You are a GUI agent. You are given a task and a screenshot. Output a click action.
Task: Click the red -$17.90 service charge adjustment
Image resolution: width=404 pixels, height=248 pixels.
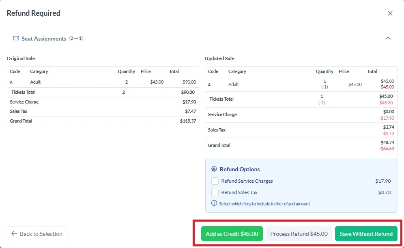(x=387, y=118)
